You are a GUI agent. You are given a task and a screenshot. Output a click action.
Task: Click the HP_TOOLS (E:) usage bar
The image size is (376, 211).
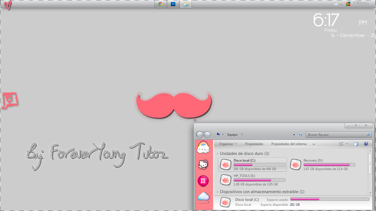tap(259, 180)
